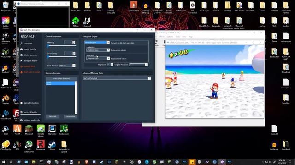This screenshot has height=165, width=295.
Task: Open Remote Mouse desktop shortcut
Action: pos(41,131)
